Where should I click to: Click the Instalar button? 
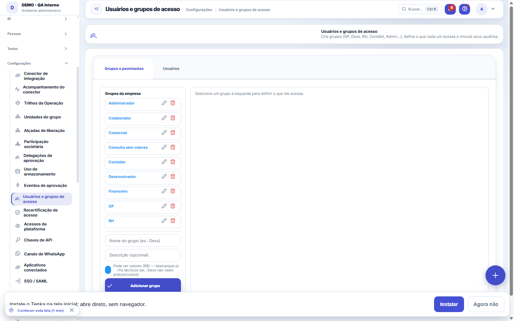449,304
